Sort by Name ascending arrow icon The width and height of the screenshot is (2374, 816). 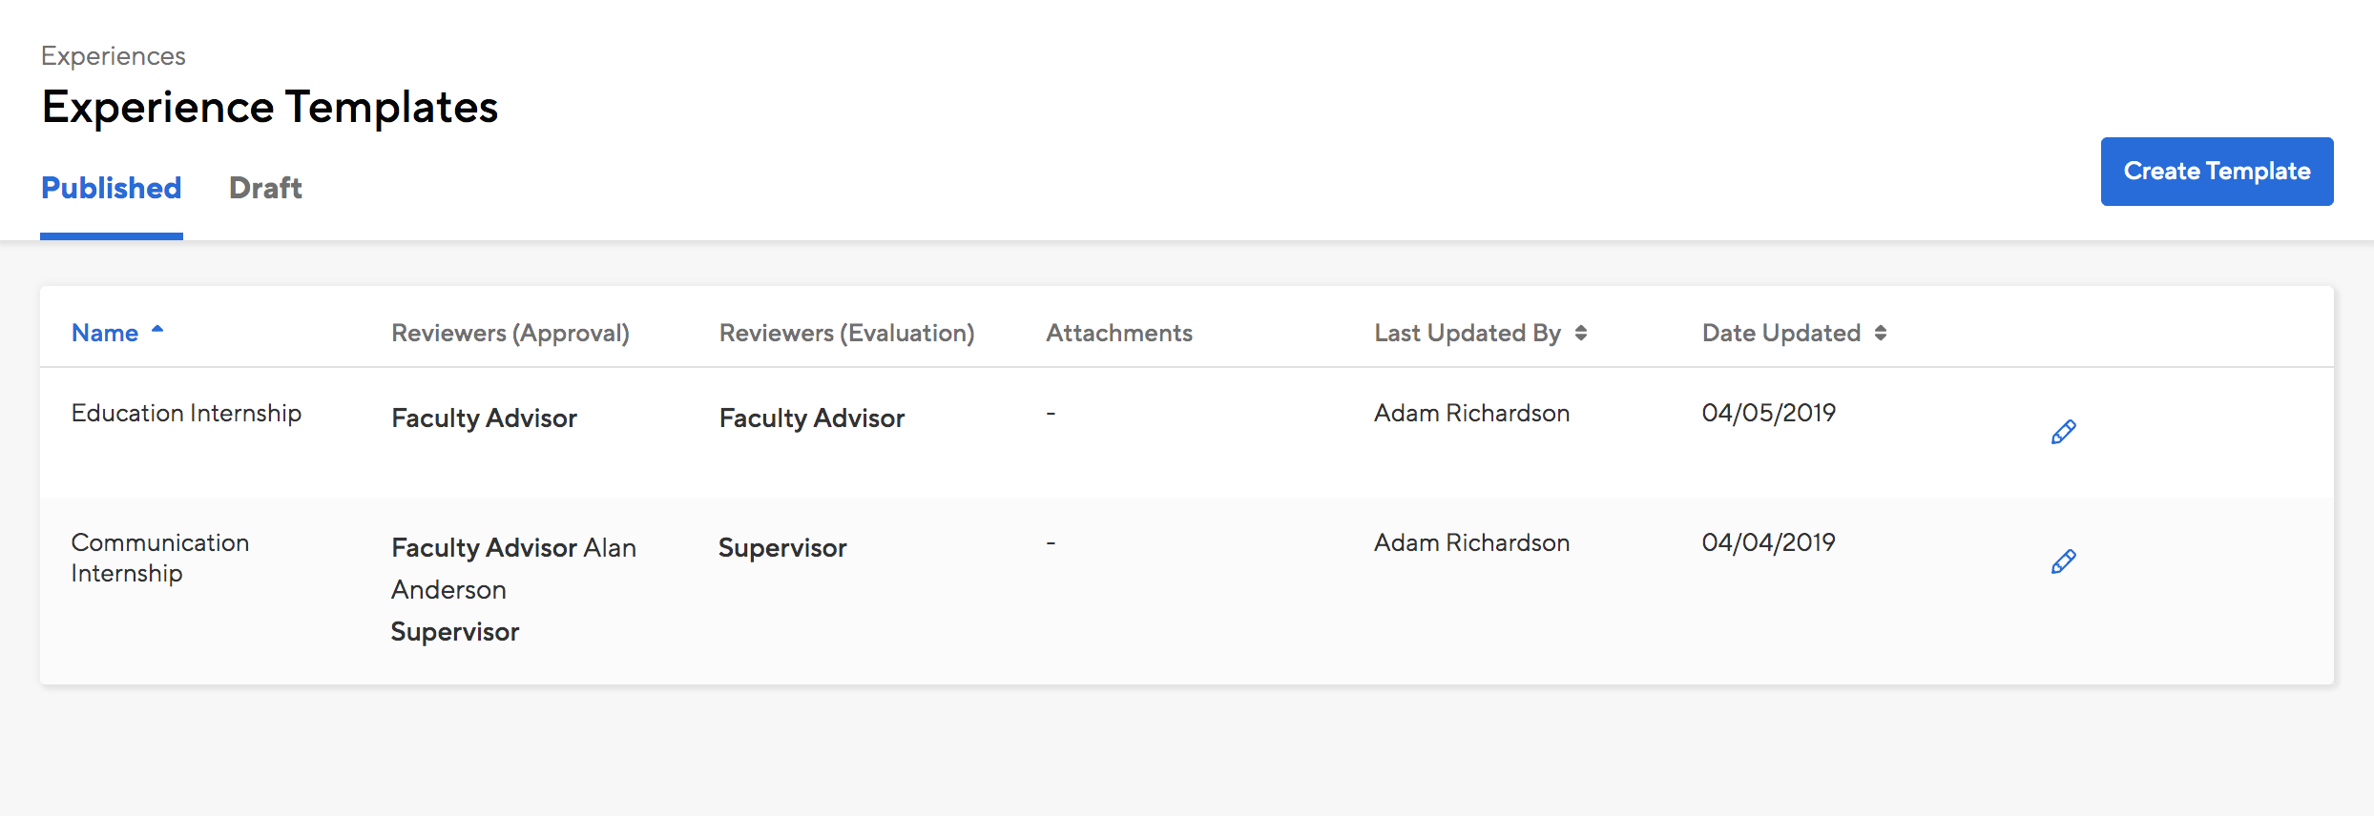click(157, 330)
